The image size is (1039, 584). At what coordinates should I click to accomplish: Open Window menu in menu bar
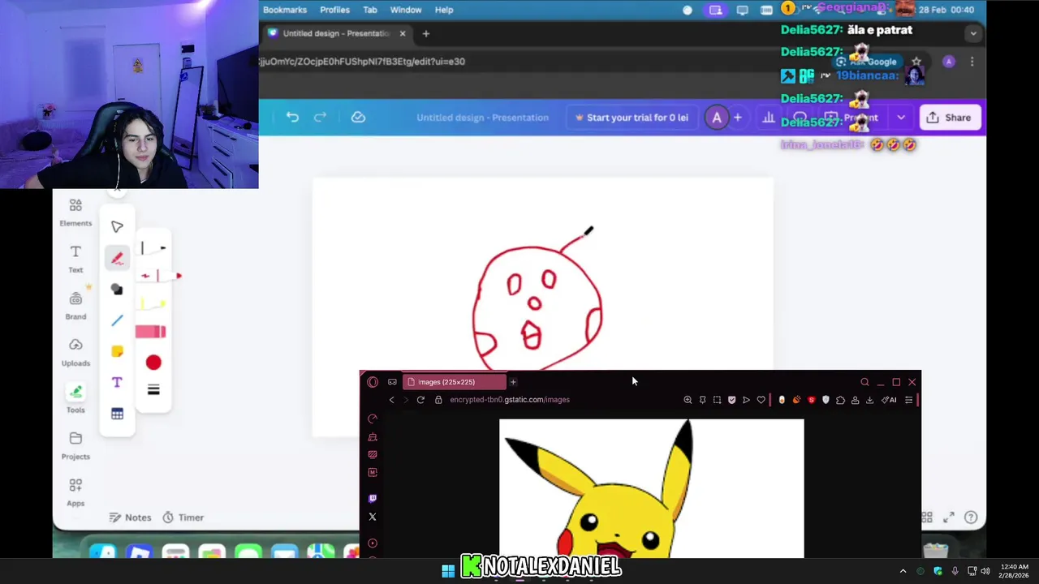pos(406,10)
